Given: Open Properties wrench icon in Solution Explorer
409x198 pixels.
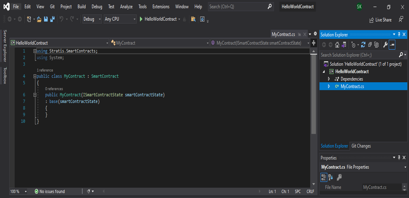Looking at the screenshot, I should pos(385,45).
